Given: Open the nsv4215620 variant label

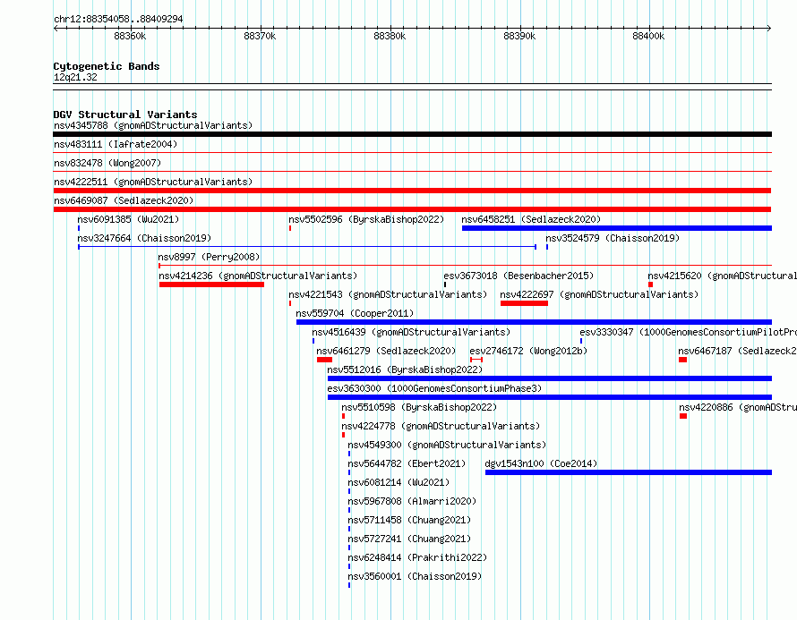Looking at the screenshot, I should pyautogui.click(x=722, y=276).
